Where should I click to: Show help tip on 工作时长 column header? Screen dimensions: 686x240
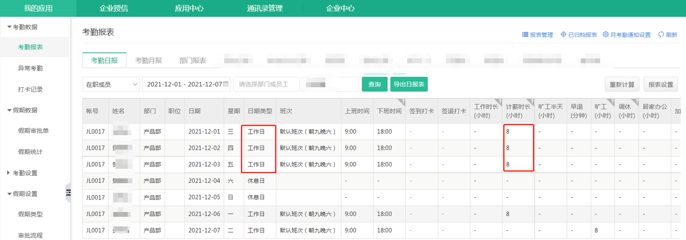point(499,102)
